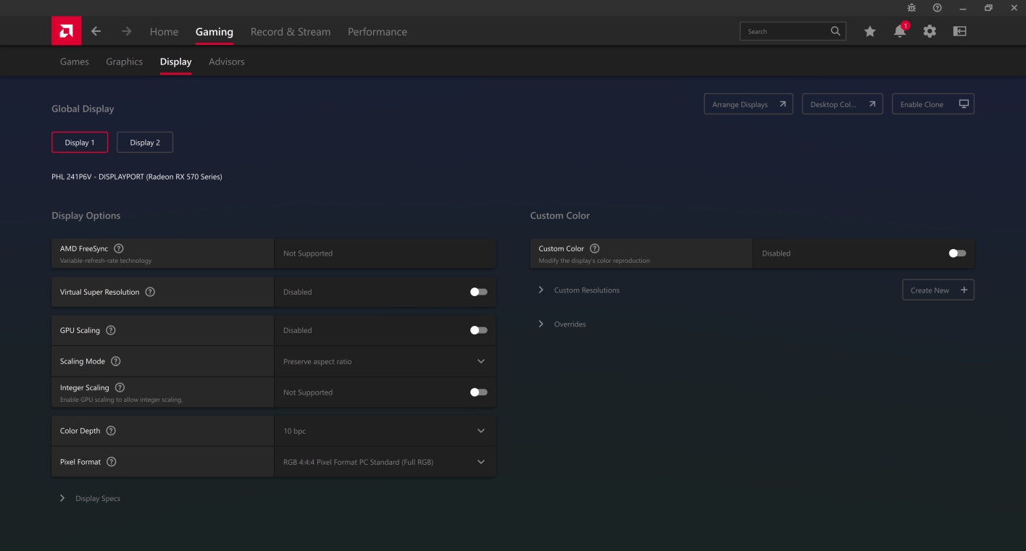1026x551 pixels.
Task: Open settings gear icon
Action: 930,31
